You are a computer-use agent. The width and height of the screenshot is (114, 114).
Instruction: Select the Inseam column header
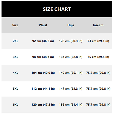[x=98, y=25]
